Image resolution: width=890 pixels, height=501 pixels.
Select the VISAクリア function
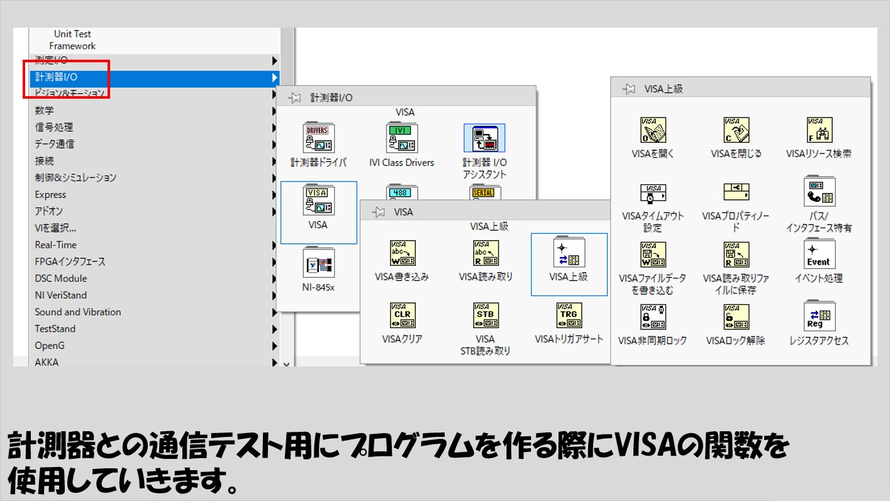[x=402, y=316]
